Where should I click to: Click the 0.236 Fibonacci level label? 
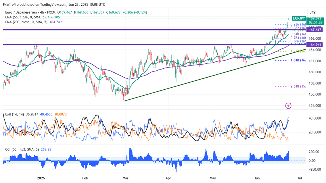[x=298, y=24]
